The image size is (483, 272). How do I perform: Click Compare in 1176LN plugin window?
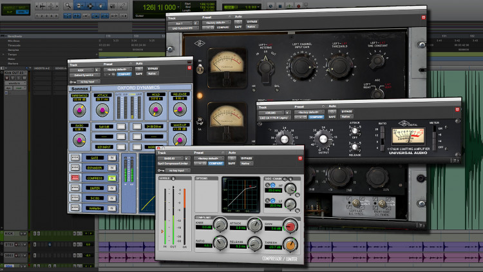click(316, 117)
